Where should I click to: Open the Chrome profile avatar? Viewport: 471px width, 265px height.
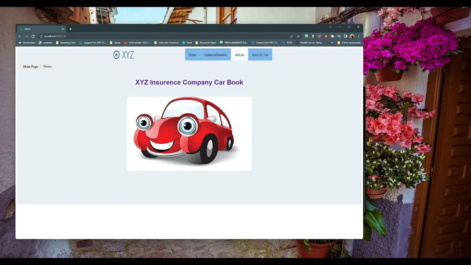(x=352, y=36)
